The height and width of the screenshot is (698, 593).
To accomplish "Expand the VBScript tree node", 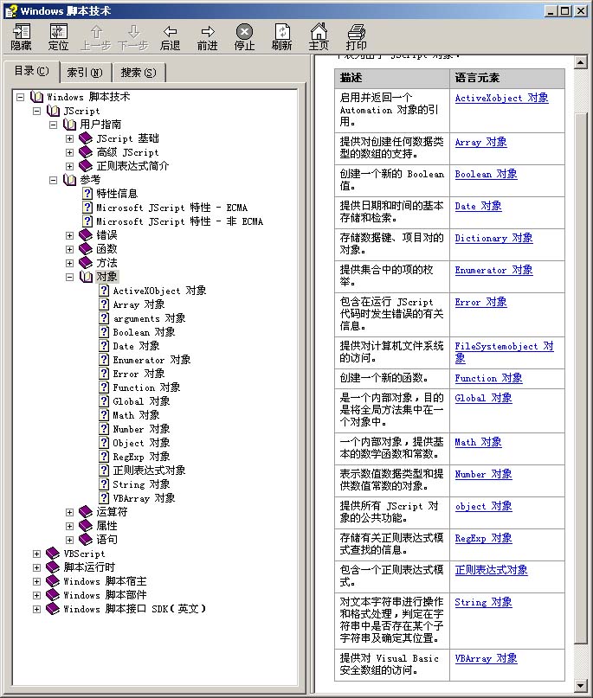I will coord(36,554).
